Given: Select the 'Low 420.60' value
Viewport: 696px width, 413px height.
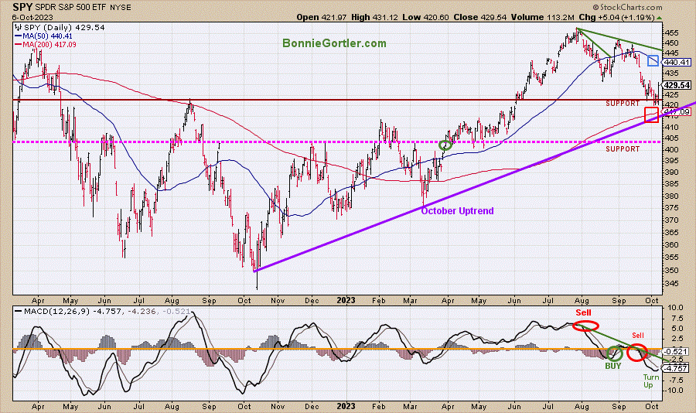Looking at the screenshot, I should coord(425,17).
